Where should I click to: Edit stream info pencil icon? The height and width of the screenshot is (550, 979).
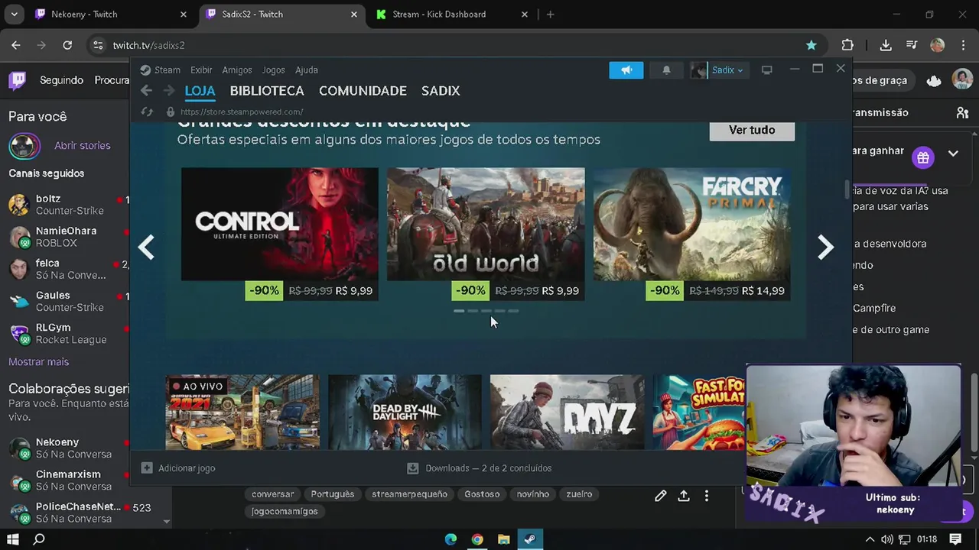661,496
